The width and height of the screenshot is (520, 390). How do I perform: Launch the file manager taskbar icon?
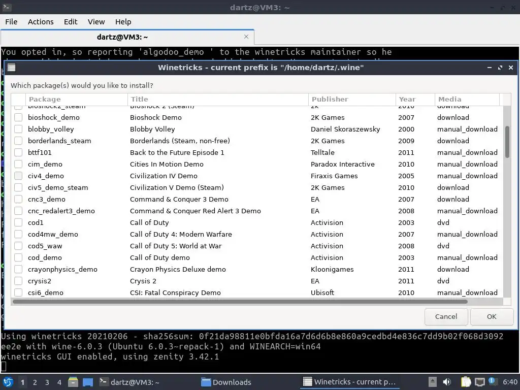click(x=73, y=382)
